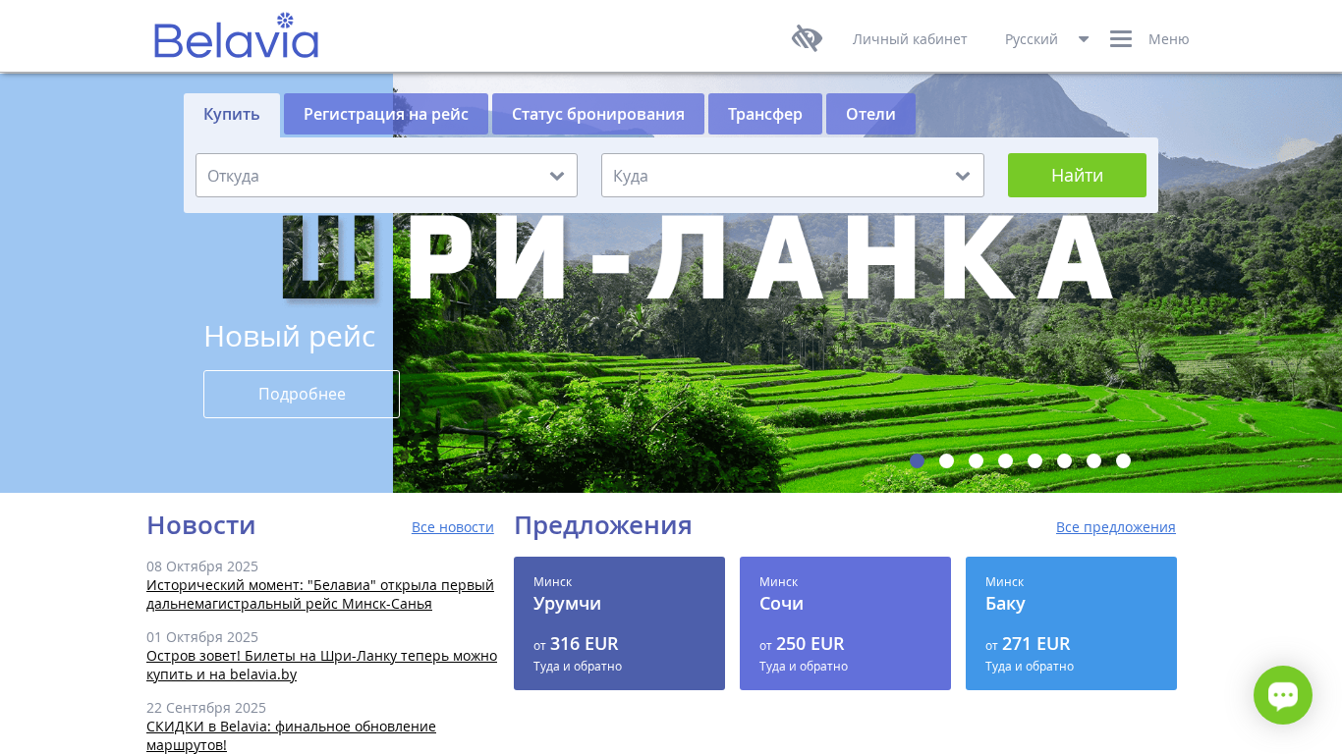Open Личный кабинет link
The height and width of the screenshot is (754, 1342).
(910, 39)
